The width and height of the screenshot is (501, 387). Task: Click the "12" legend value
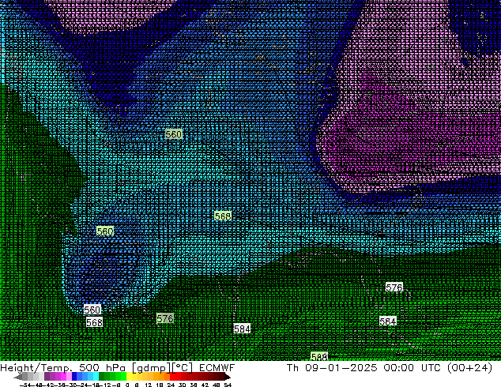coord(149,385)
